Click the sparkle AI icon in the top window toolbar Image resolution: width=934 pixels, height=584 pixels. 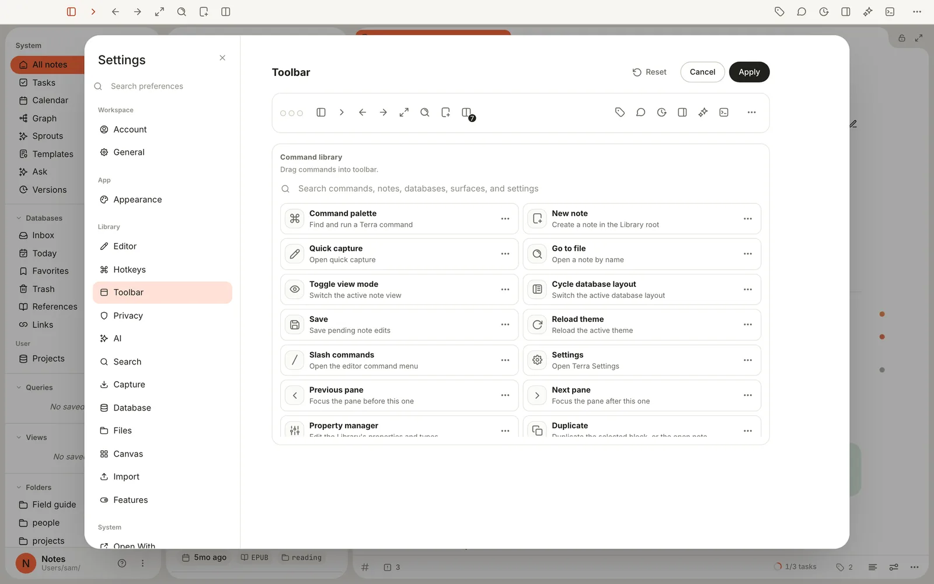tap(868, 12)
